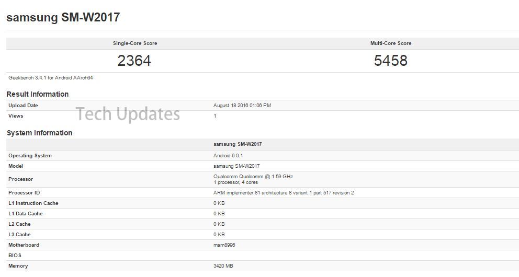Image resolution: width=519 pixels, height=277 pixels.
Task: Click the 'ARM implementer 81 architecture 8' value
Action: tap(284, 193)
